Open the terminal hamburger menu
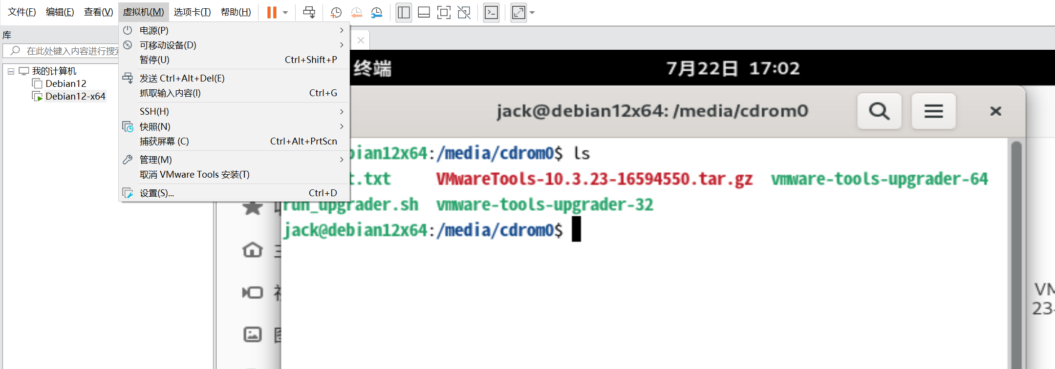1055x369 pixels. (x=933, y=111)
